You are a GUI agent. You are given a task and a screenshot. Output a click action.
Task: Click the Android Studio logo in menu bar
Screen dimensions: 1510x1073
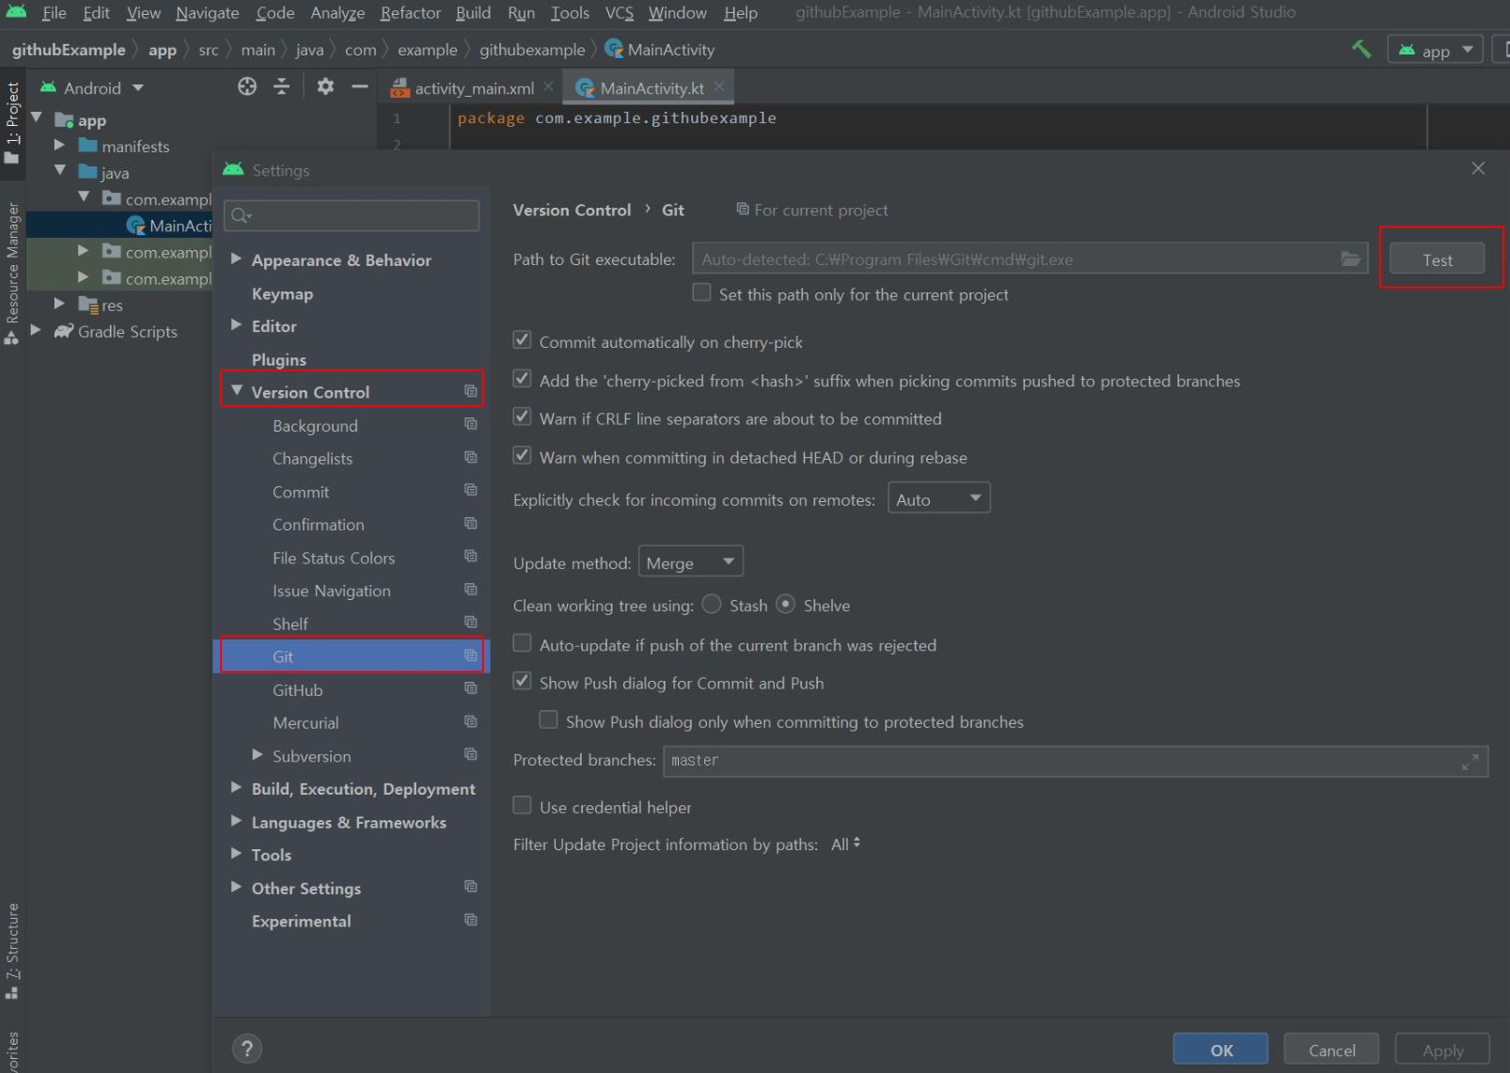click(x=17, y=12)
